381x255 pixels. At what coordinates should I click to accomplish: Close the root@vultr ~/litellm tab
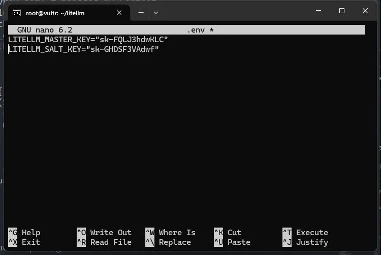[119, 13]
